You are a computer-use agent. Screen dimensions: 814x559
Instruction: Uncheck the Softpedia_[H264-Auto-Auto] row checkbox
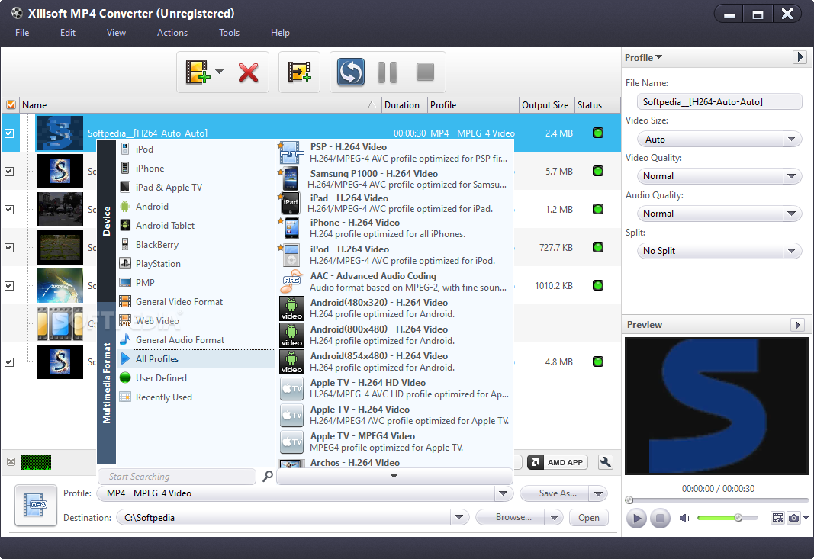click(x=9, y=133)
